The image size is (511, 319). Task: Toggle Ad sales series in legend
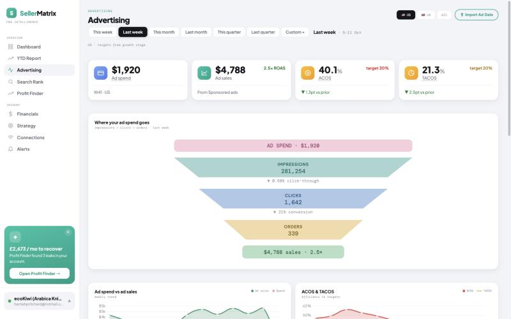click(x=260, y=291)
